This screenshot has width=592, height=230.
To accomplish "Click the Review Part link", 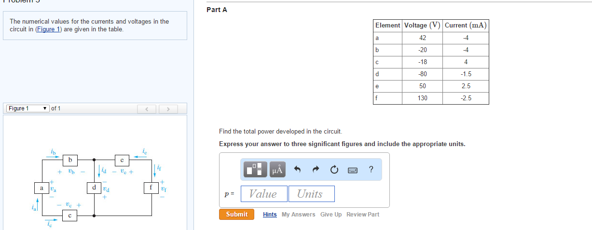I will pyautogui.click(x=363, y=215).
